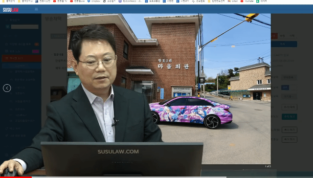Screen dimensions: 313x178
Task: Click the wide blue button in the right panel
Action: [284, 44]
